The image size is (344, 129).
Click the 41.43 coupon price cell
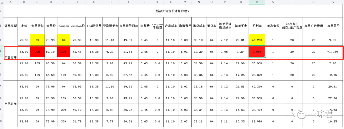coord(78,52)
